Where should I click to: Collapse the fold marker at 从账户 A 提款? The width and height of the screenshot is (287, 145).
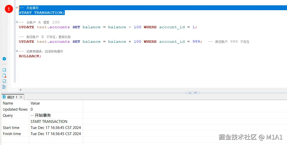17,22
